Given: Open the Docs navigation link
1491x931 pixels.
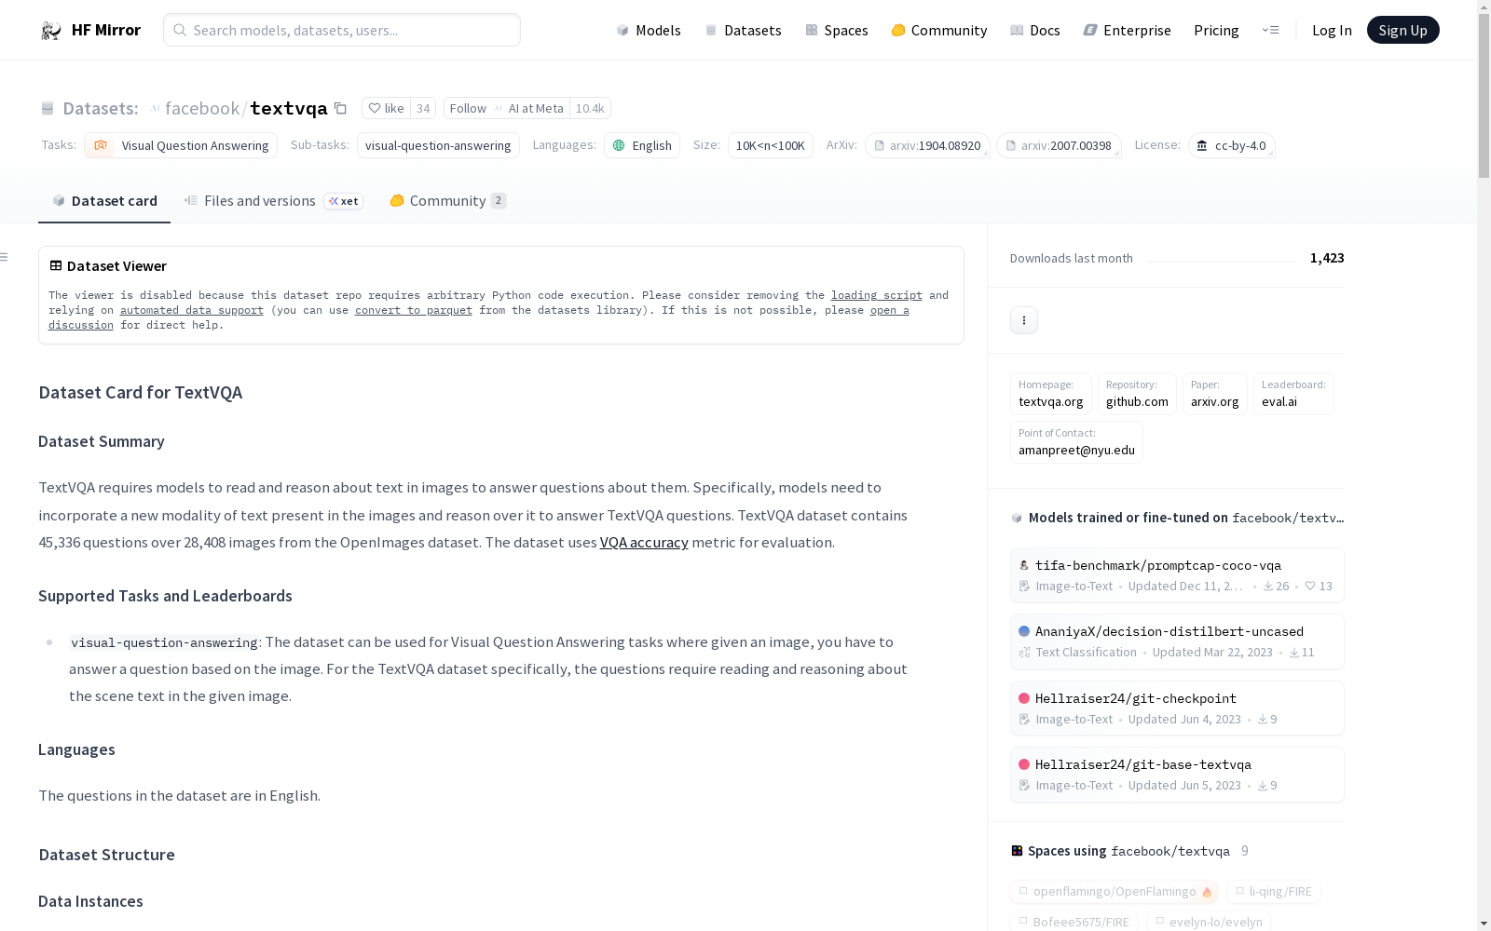Looking at the screenshot, I should (1035, 30).
